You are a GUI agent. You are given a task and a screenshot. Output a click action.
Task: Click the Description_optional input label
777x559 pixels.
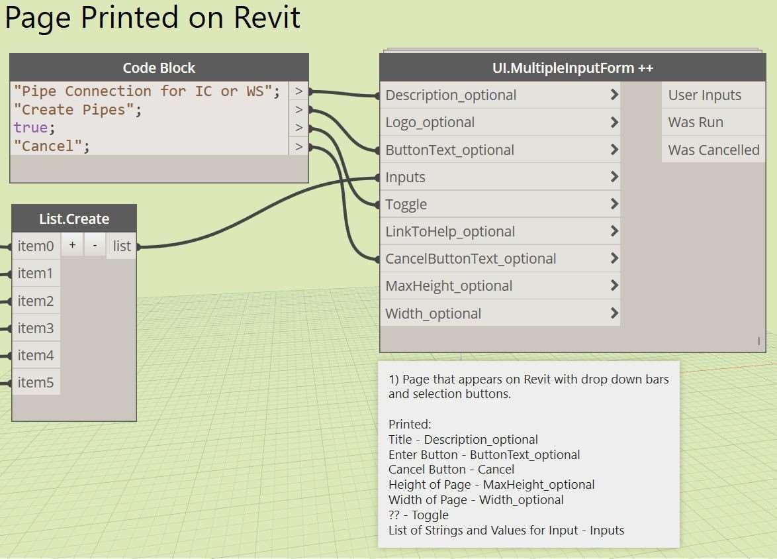point(451,95)
